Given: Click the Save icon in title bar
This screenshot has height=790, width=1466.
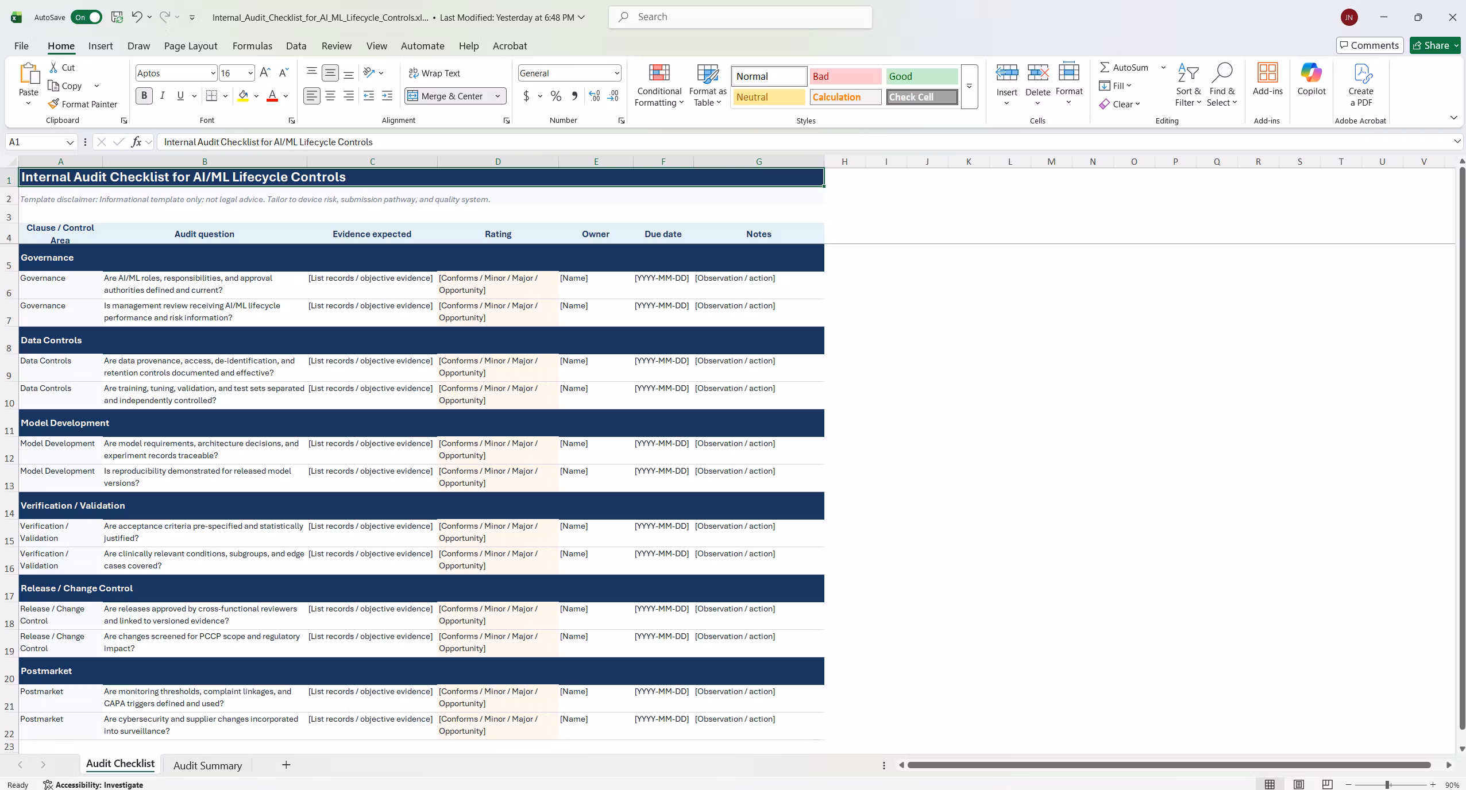Looking at the screenshot, I should coord(117,17).
